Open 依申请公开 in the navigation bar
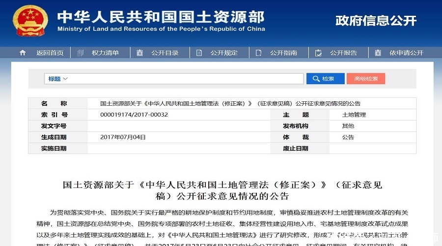The image size is (442, 246). [x=406, y=53]
